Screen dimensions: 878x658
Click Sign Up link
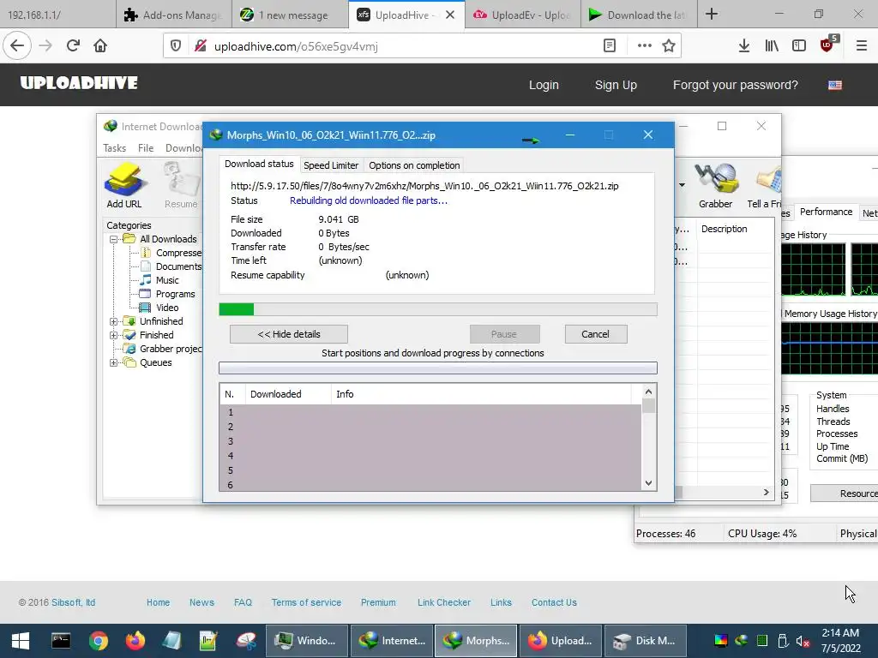pyautogui.click(x=616, y=85)
